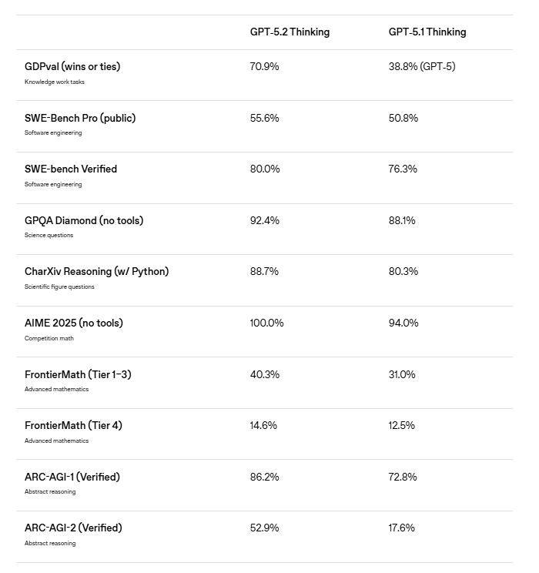
Task: Select the SWE-bench Verified benchmark name
Action: point(71,169)
